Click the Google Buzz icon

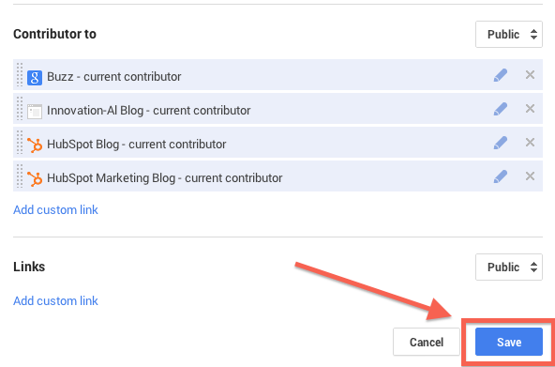coord(35,78)
